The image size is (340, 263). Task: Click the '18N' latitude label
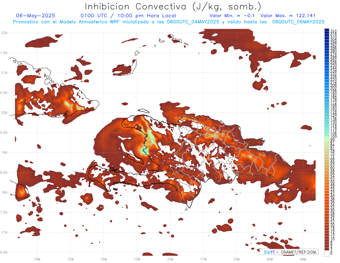click(x=4, y=193)
